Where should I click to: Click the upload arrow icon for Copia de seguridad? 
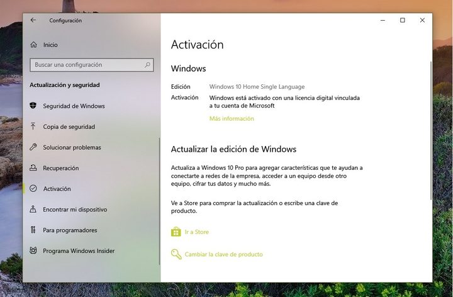pos(33,126)
